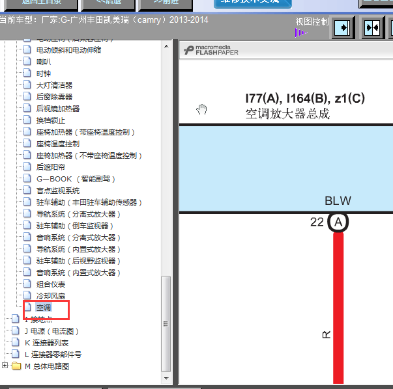Open 组合仪表 in the tree
The width and height of the screenshot is (393, 389).
(51, 284)
